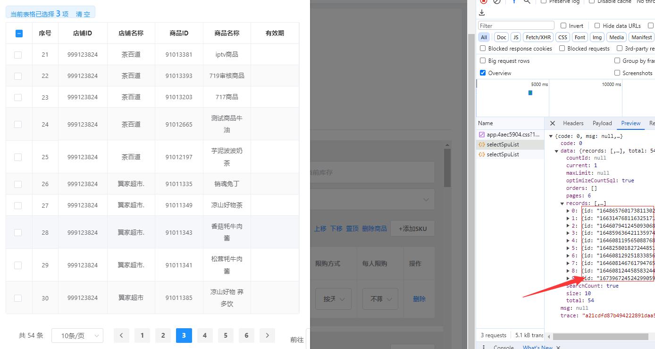Enable Big request rows checkbox
The image size is (655, 349).
pyautogui.click(x=483, y=60)
